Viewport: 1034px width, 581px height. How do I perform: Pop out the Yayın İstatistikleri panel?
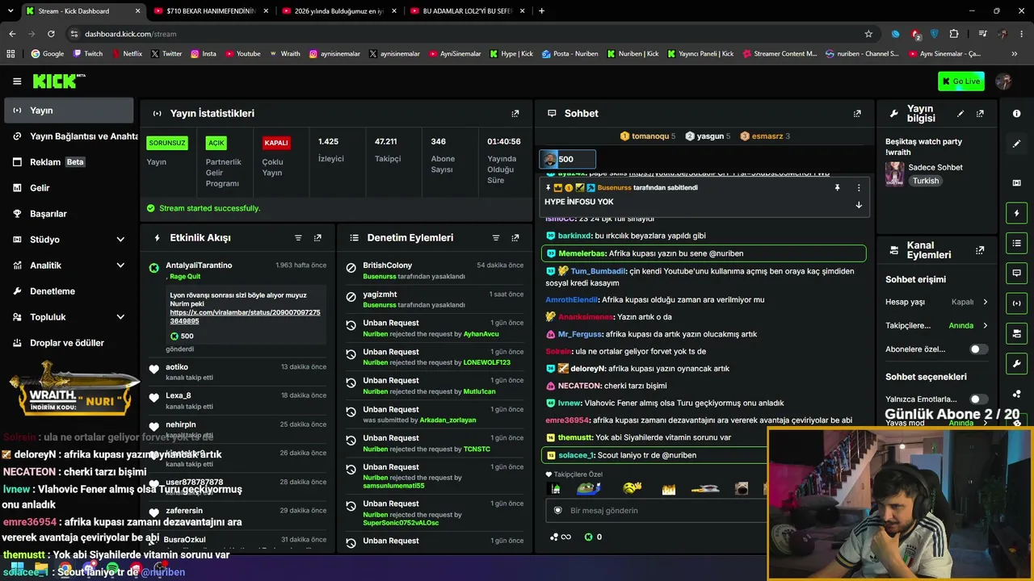pyautogui.click(x=515, y=114)
